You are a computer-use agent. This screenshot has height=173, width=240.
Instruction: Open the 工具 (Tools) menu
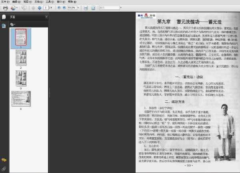point(50,2)
